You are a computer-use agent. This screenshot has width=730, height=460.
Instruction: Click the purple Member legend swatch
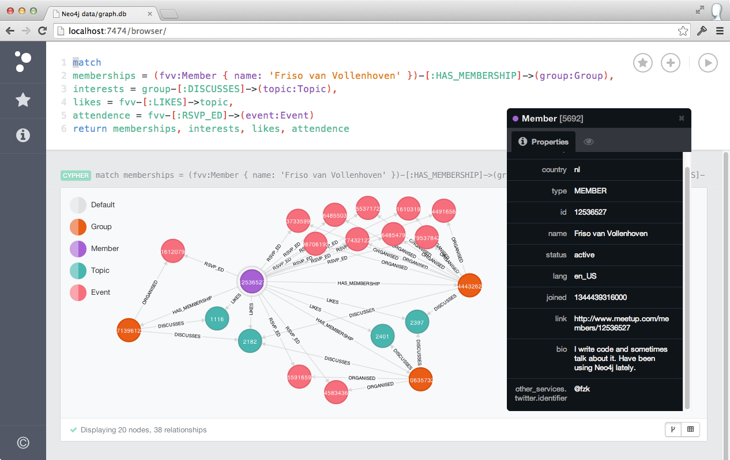click(78, 249)
